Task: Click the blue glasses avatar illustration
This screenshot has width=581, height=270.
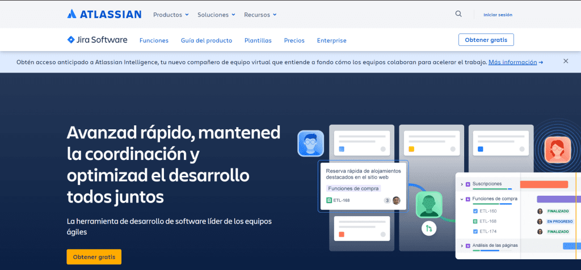Action: [x=310, y=144]
